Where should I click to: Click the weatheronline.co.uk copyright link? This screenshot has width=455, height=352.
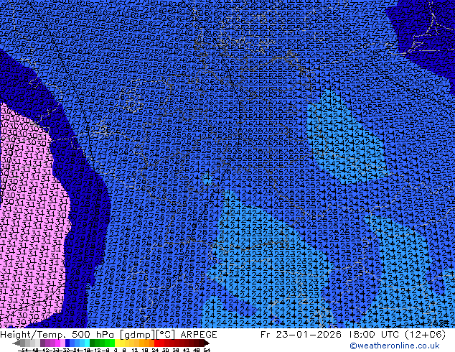tap(395, 346)
